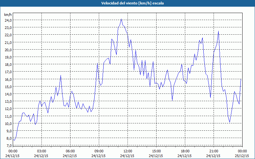Select the 20,0 y-axis value
This screenshot has width=255, height=159.
8,50
